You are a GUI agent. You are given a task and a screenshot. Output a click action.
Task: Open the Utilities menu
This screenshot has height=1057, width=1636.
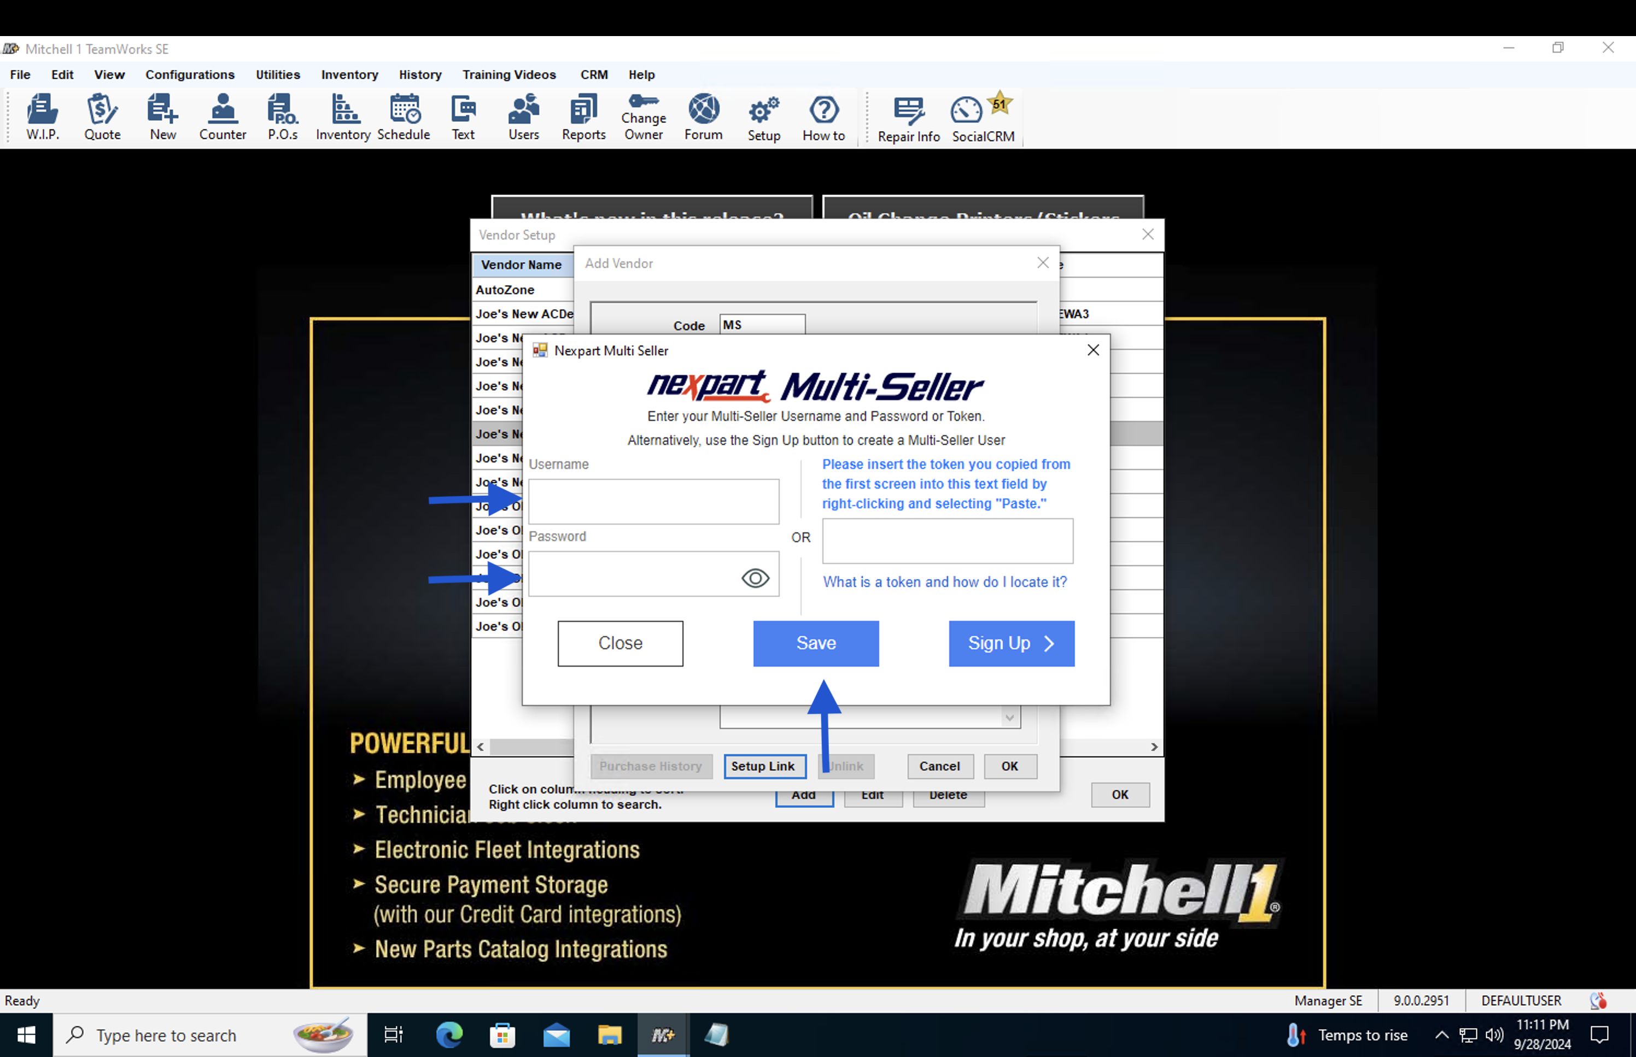coord(278,74)
